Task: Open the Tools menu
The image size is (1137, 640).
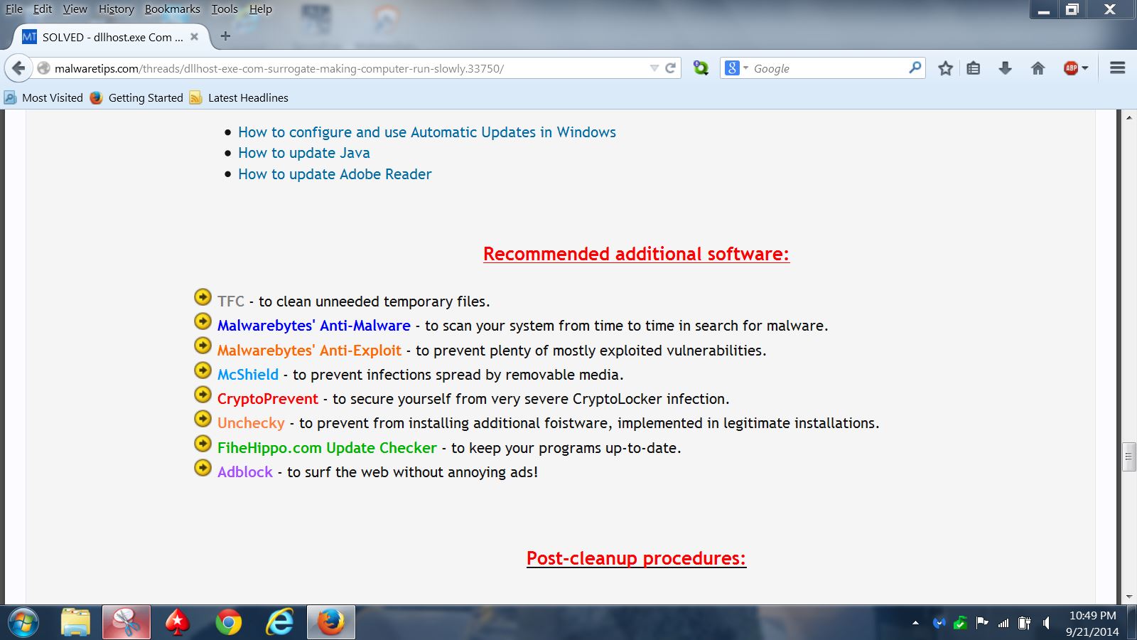Action: pos(225,9)
